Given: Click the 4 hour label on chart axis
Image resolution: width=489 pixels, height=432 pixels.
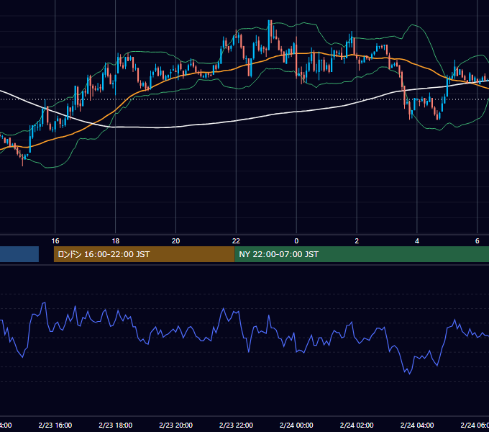Looking at the screenshot, I should [x=417, y=240].
